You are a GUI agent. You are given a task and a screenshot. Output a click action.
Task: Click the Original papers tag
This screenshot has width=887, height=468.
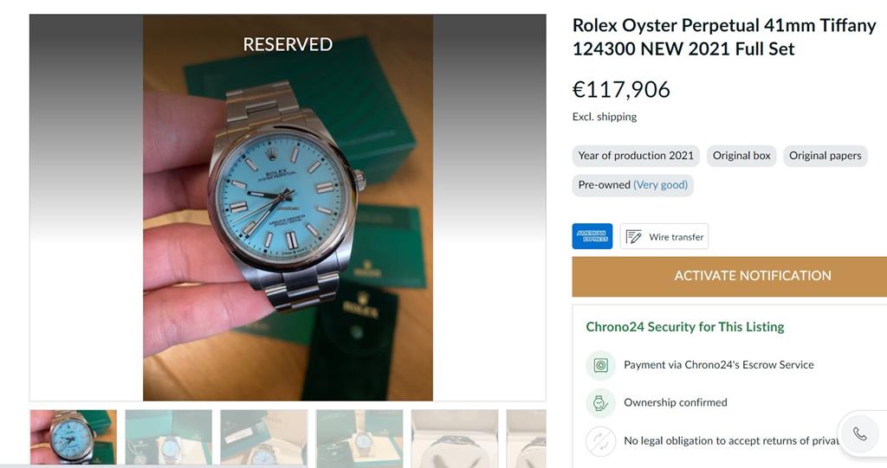[x=825, y=156]
